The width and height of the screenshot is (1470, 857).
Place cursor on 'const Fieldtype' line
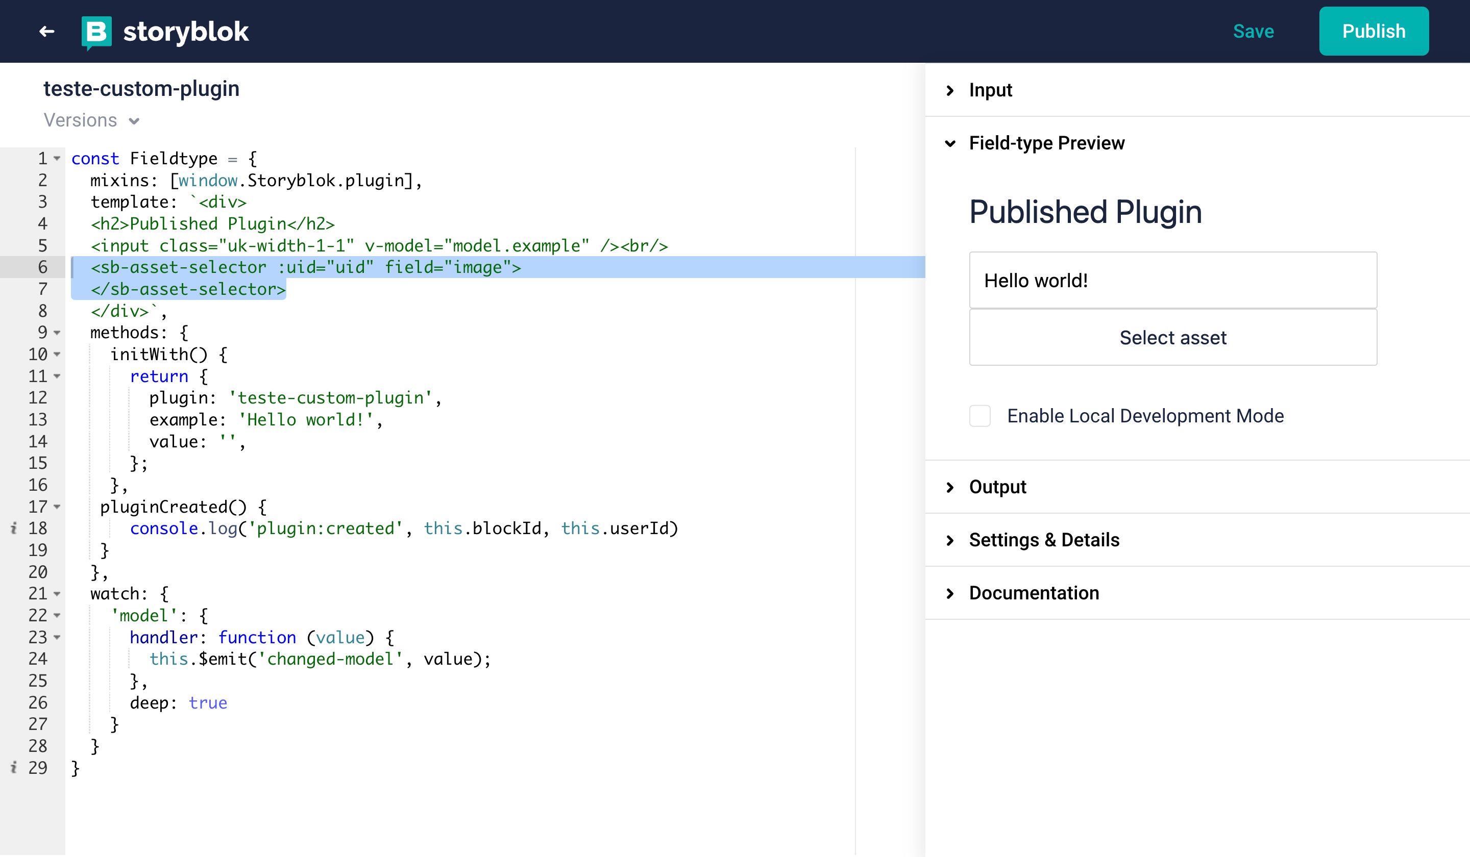point(164,159)
